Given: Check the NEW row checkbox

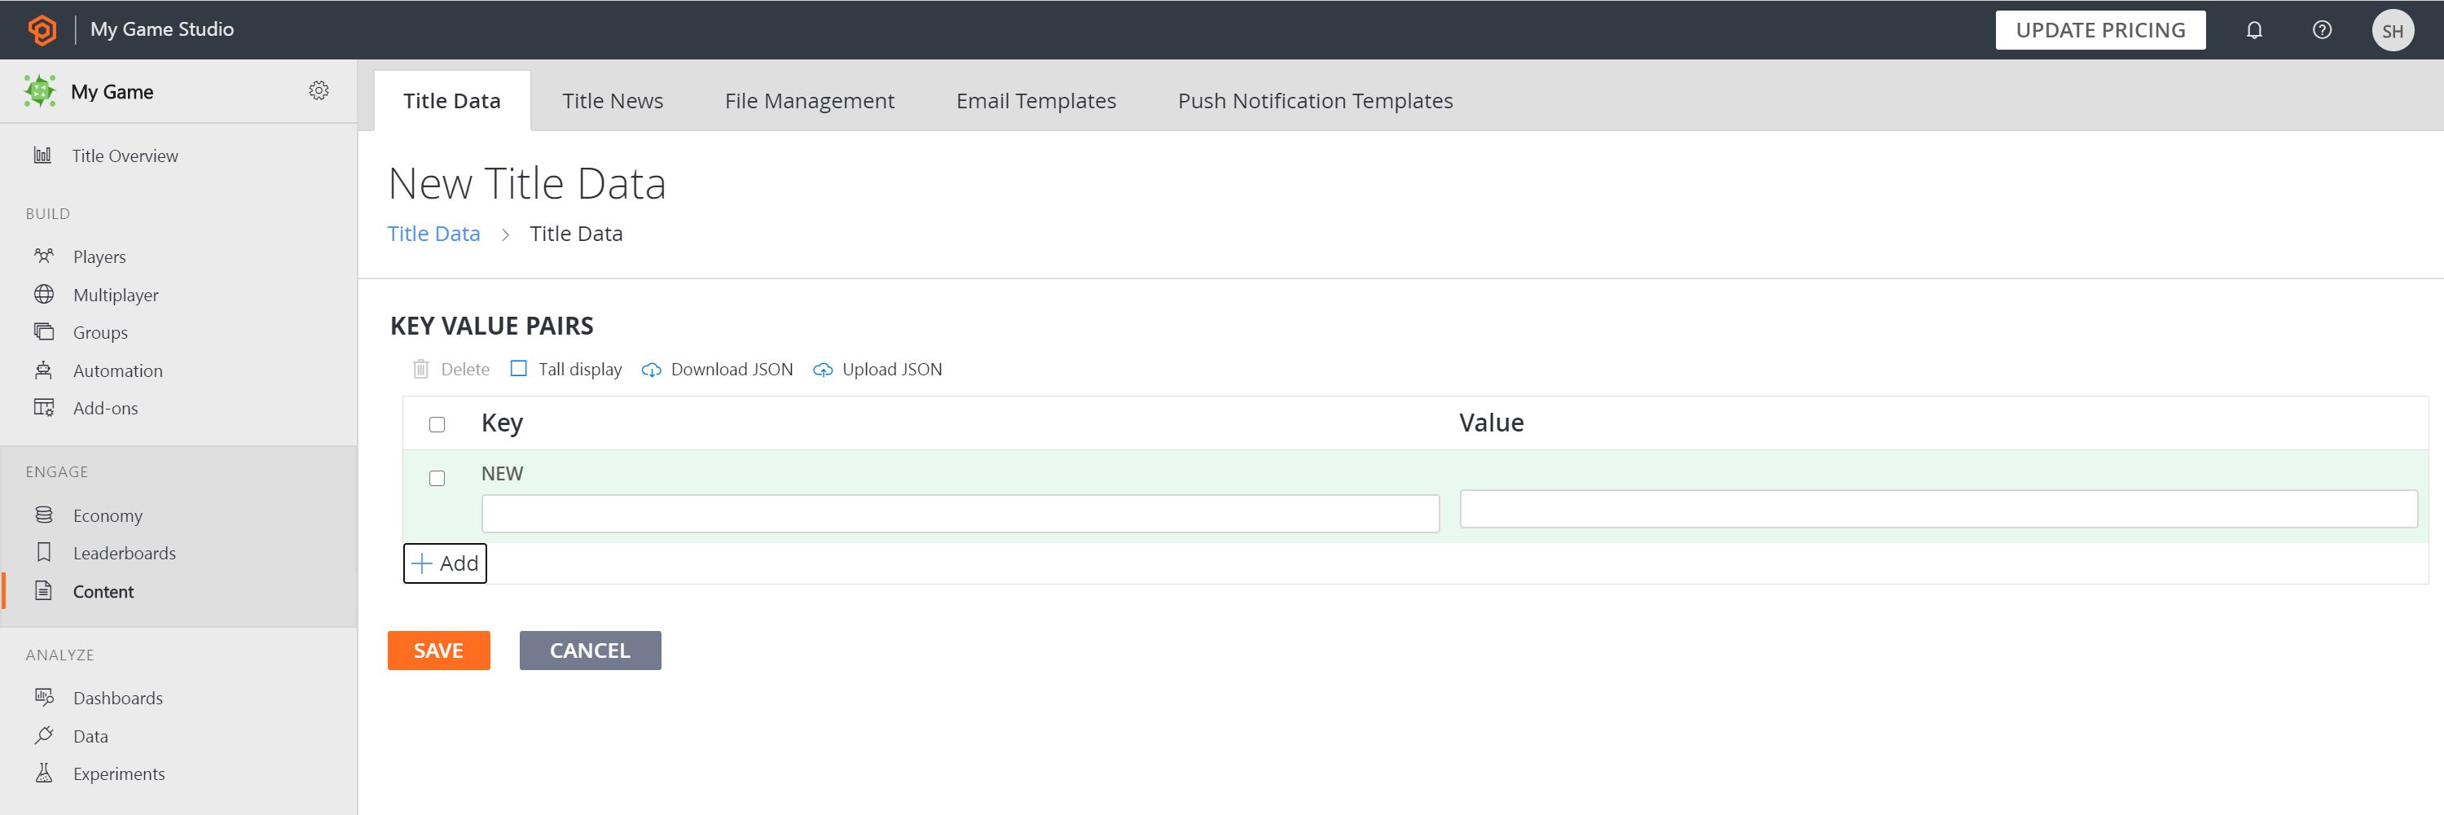Looking at the screenshot, I should [x=437, y=478].
